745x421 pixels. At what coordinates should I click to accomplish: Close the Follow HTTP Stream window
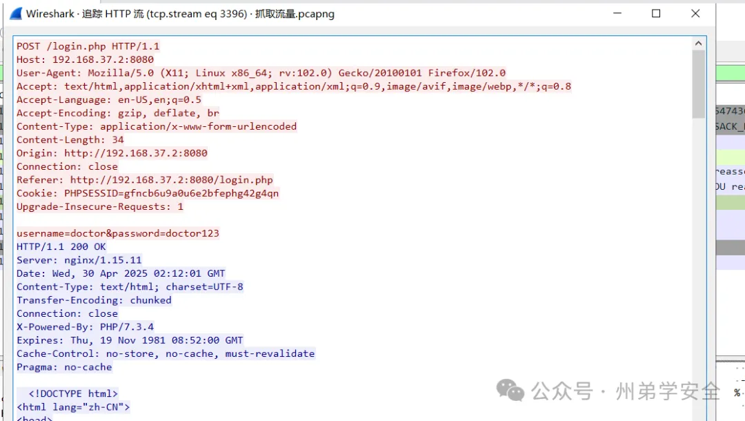[695, 13]
